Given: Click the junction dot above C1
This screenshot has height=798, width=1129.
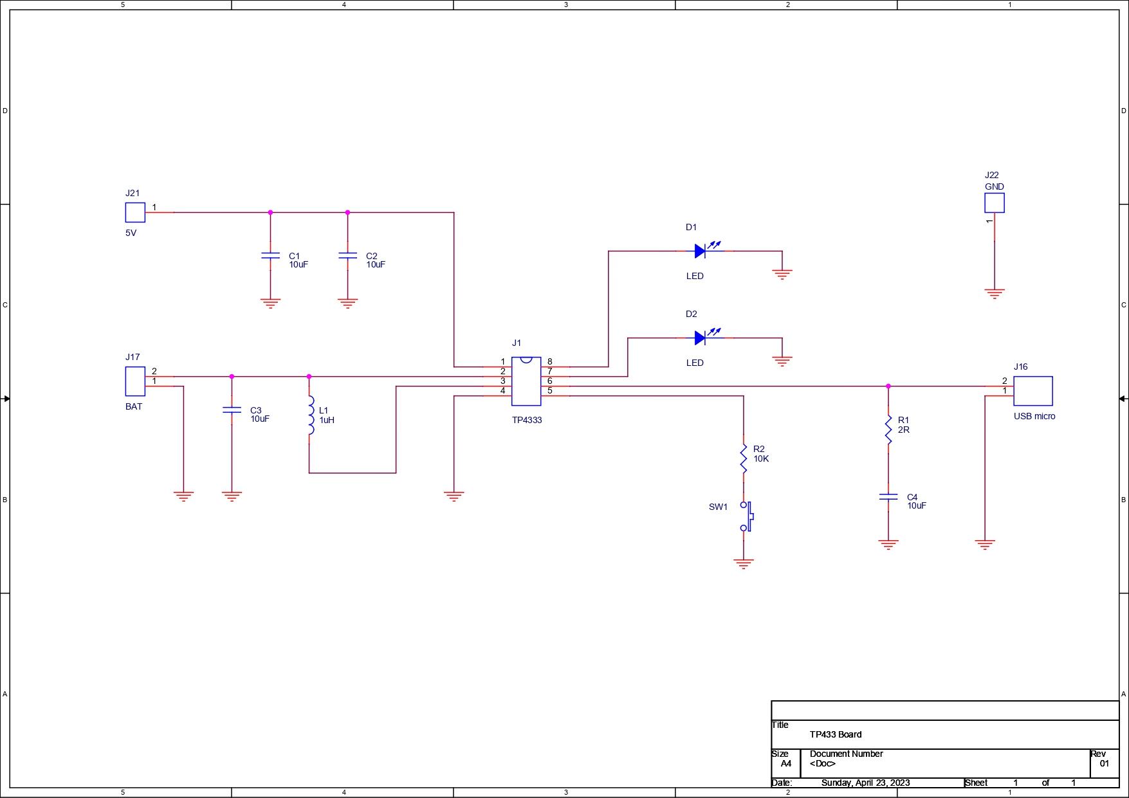Looking at the screenshot, I should click(270, 212).
